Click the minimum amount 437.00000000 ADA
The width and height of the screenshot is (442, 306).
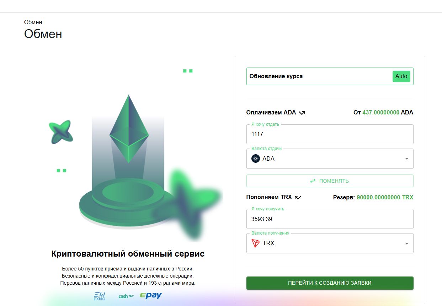coord(388,112)
